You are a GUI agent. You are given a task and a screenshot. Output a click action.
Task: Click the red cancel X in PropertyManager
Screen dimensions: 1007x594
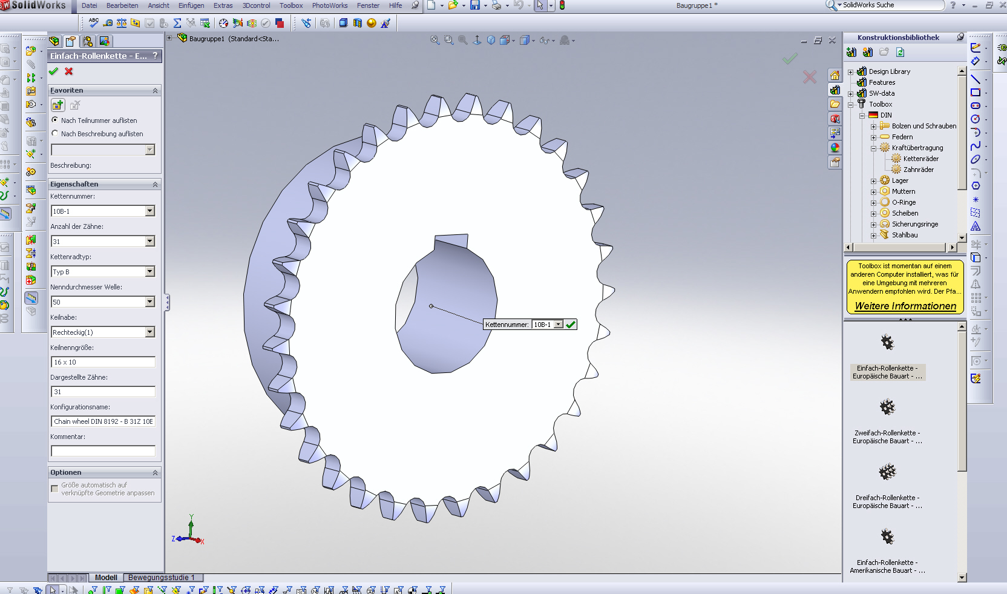pos(69,71)
